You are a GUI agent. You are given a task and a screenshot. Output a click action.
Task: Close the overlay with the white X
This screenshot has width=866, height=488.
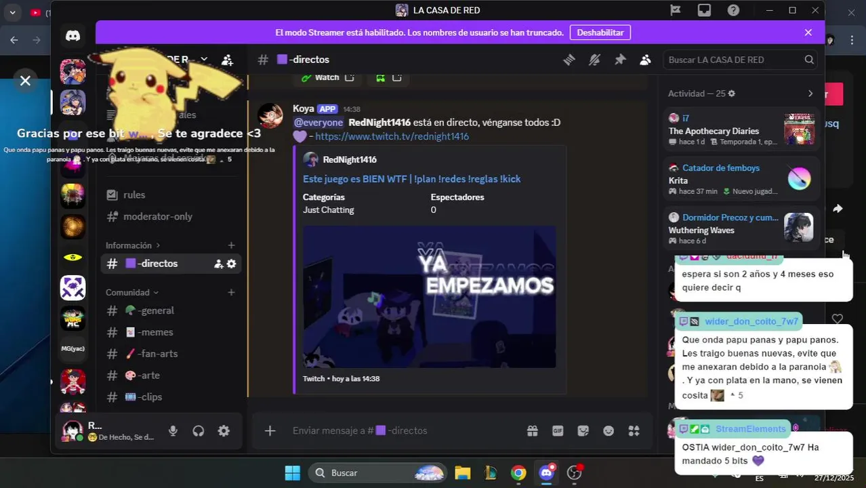click(25, 81)
